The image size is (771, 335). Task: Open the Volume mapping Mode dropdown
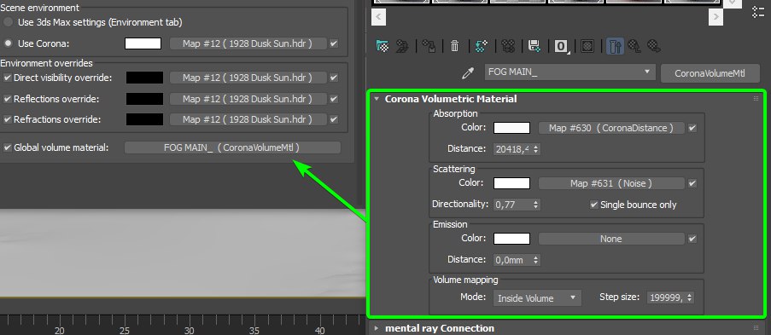537,297
